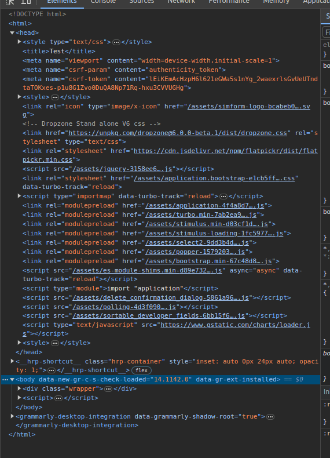This screenshot has width=330, height=458.
Task: Open the Sources tab
Action: [x=141, y=2]
